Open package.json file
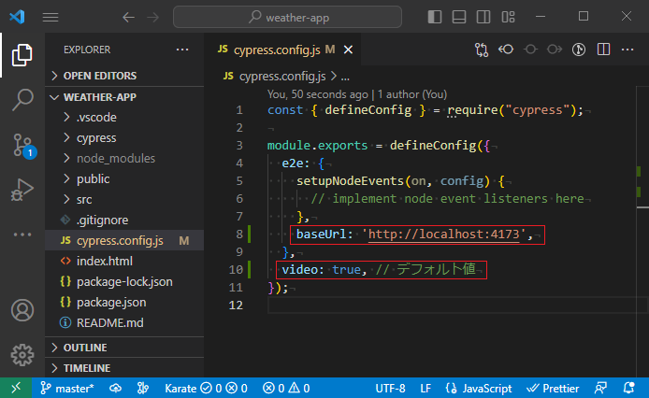This screenshot has width=649, height=398. click(x=124, y=303)
